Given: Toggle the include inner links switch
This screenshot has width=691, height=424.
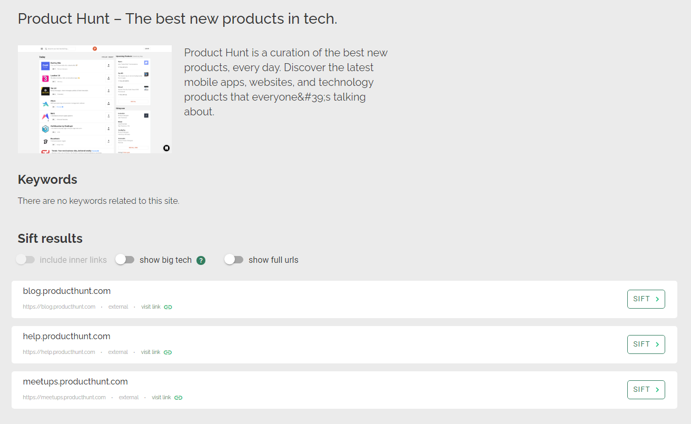Looking at the screenshot, I should pos(25,260).
